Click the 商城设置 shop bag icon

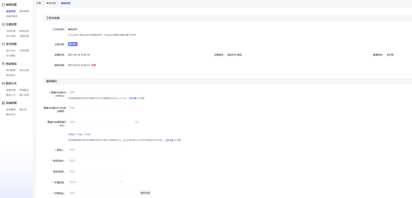point(3,5)
